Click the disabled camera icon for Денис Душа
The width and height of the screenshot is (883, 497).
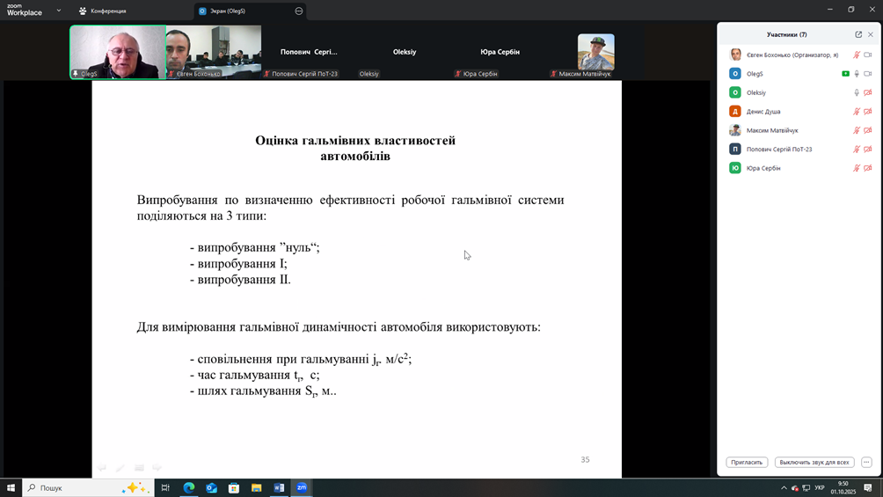[867, 112]
